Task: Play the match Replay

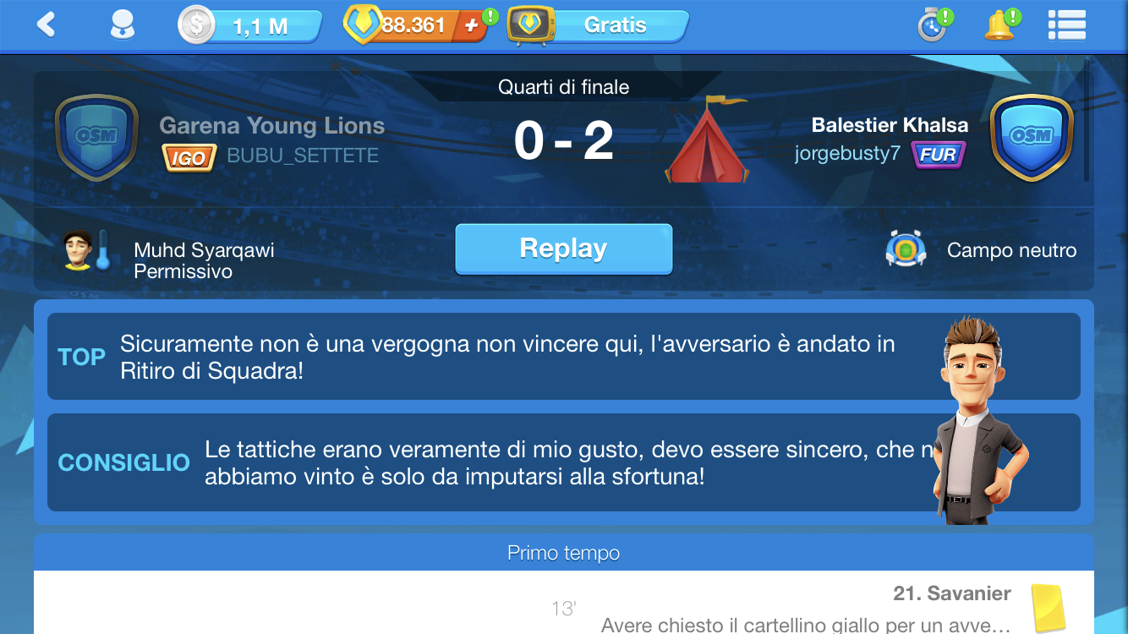Action: click(x=564, y=249)
